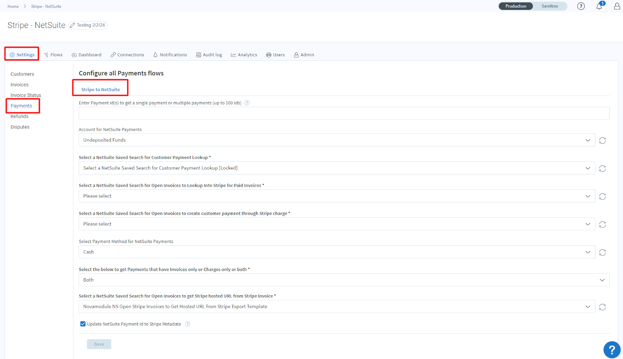Click the help icon beside Enter Payment Id(s)
This screenshot has height=359, width=623.
click(247, 103)
